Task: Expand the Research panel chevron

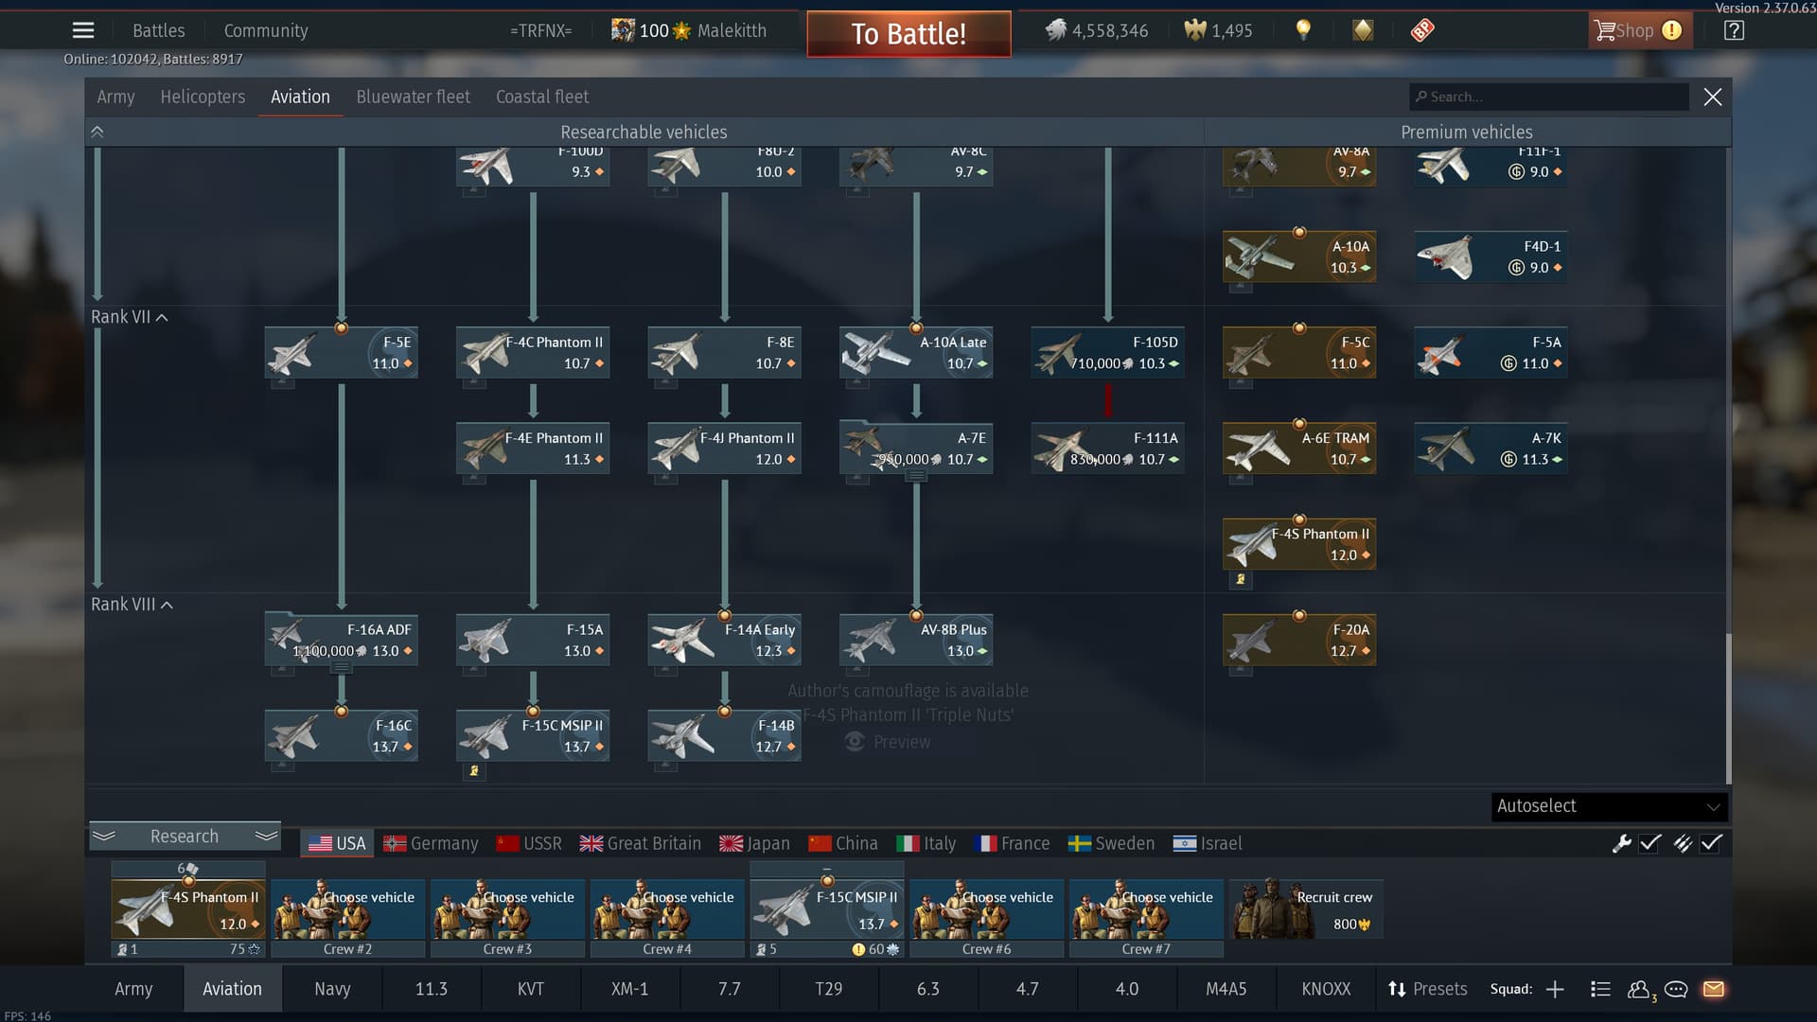Action: coord(104,837)
